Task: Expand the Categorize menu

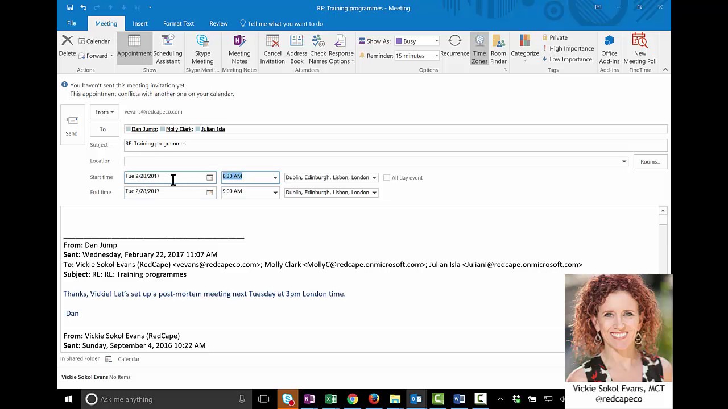Action: click(x=525, y=49)
